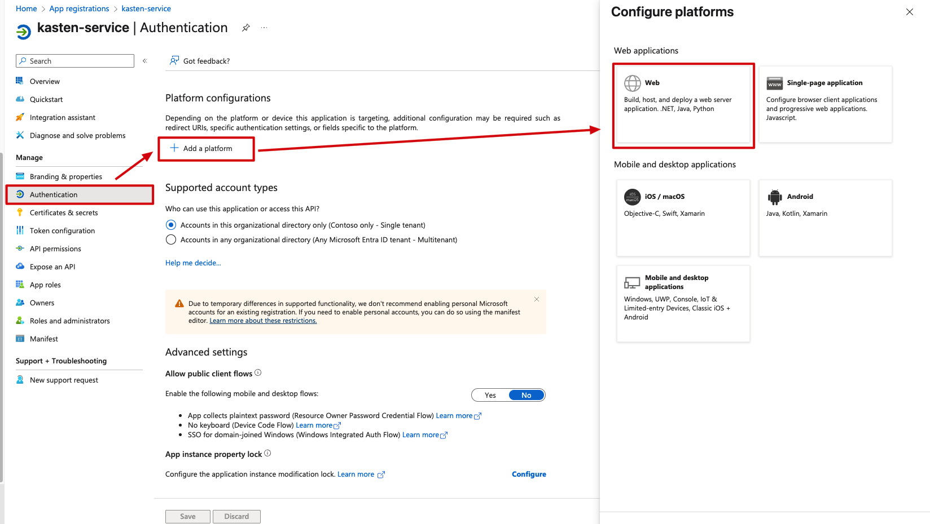Click the Certificates & secrets key icon
Screen dimensions: 930x524
point(20,212)
